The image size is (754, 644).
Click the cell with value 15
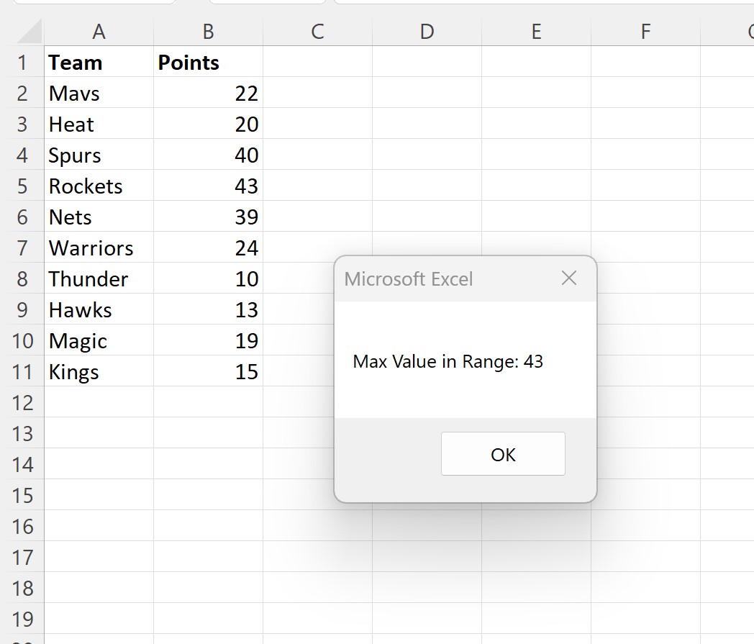(x=207, y=371)
